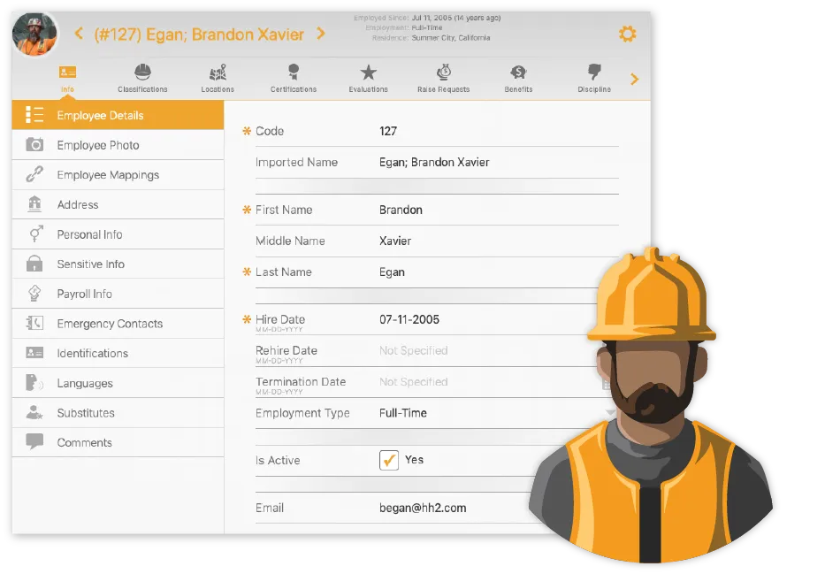Viewport: 825px width, 574px height.
Task: Open the Discipline icon
Action: coord(593,71)
